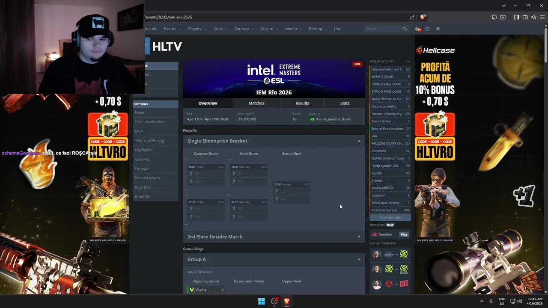The image size is (548, 308).
Task: Open the Forum dropdown menu
Action: coord(270,29)
